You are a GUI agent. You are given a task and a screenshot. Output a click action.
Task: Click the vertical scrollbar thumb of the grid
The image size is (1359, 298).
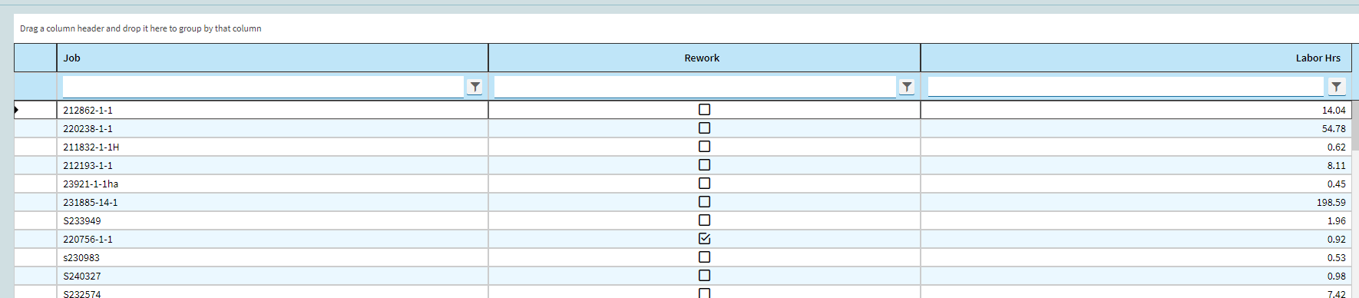tap(1355, 125)
